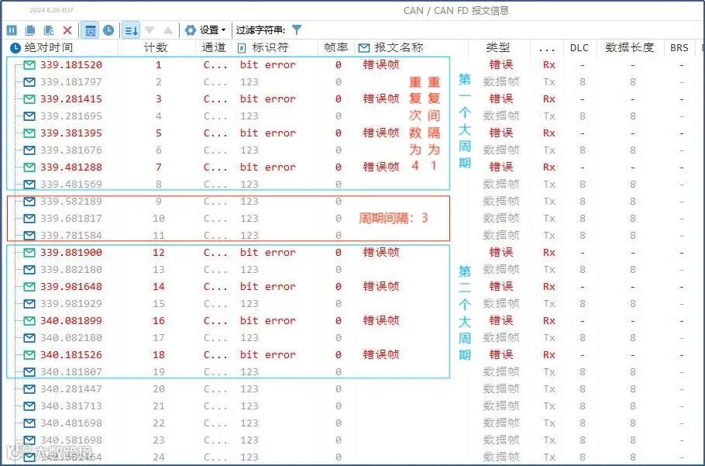This screenshot has height=466, width=705.
Task: Open the 设置 settings dropdown
Action: pyautogui.click(x=205, y=30)
